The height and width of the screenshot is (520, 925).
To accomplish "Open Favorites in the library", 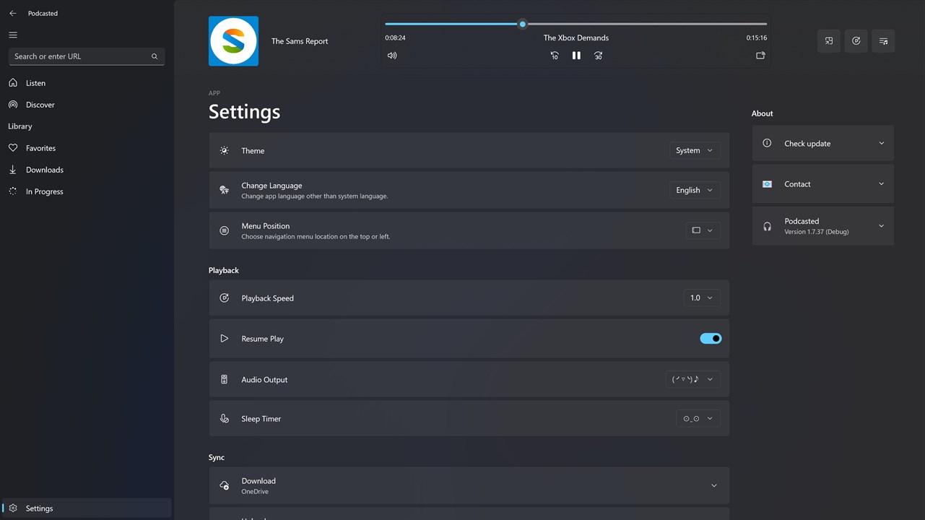I will coord(86,148).
